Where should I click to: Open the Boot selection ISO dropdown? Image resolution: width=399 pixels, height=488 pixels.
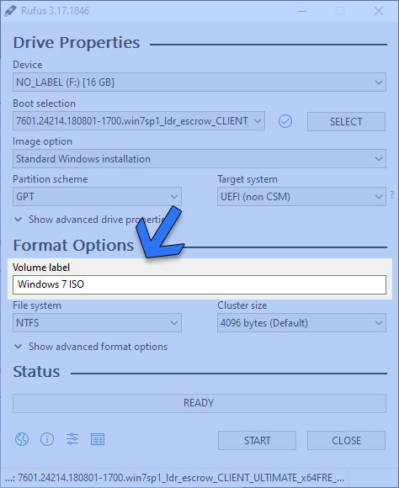[139, 121]
